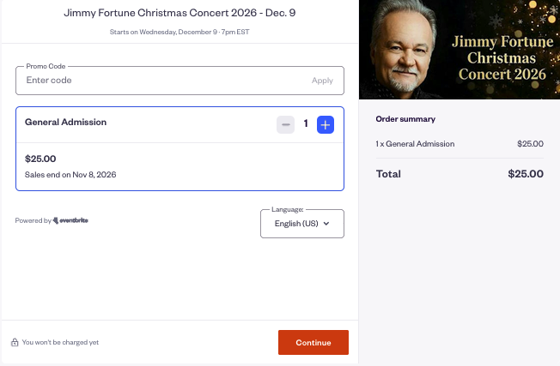Click the Jimmy Fortune concert banner image
The width and height of the screenshot is (560, 366).
click(460, 50)
